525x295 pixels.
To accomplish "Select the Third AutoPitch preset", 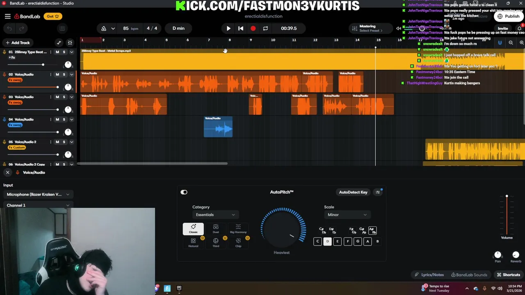I will (216, 243).
